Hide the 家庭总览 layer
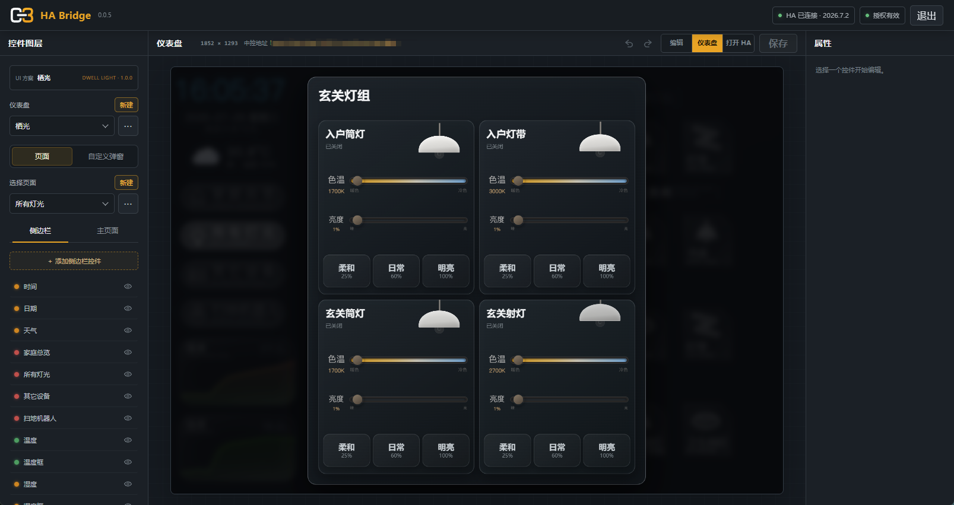Image resolution: width=954 pixels, height=505 pixels. (128, 352)
